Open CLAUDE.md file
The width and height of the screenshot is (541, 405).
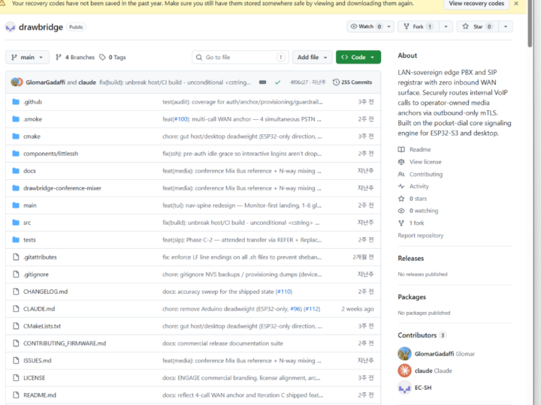click(x=39, y=309)
